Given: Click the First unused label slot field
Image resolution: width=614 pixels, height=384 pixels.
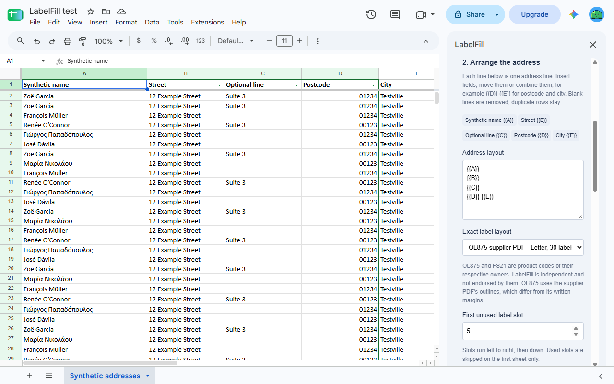Looking at the screenshot, I should pyautogui.click(x=523, y=331).
